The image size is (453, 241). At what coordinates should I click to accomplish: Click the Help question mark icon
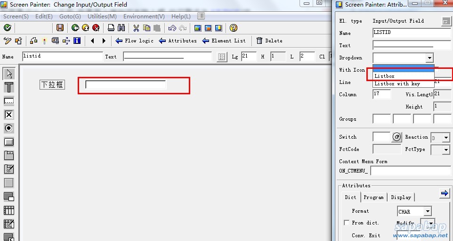pos(233,28)
